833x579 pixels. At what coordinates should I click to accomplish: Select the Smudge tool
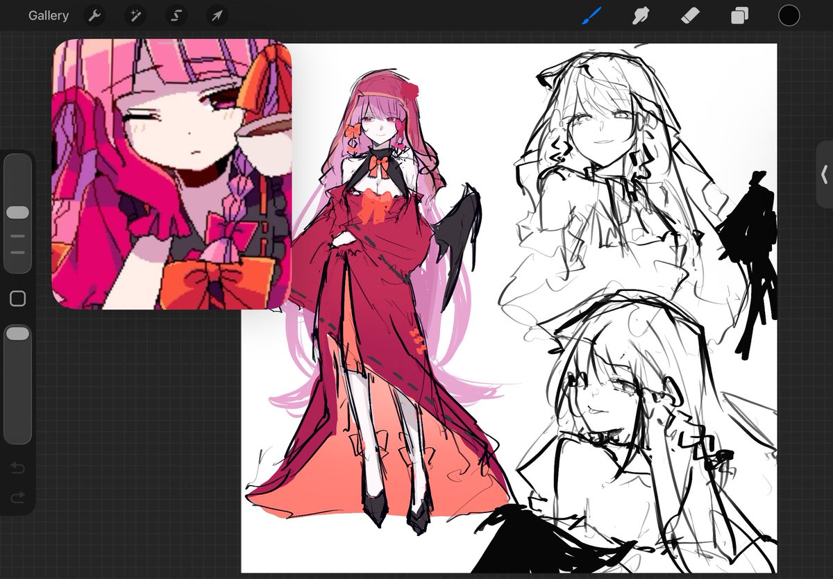pos(641,15)
